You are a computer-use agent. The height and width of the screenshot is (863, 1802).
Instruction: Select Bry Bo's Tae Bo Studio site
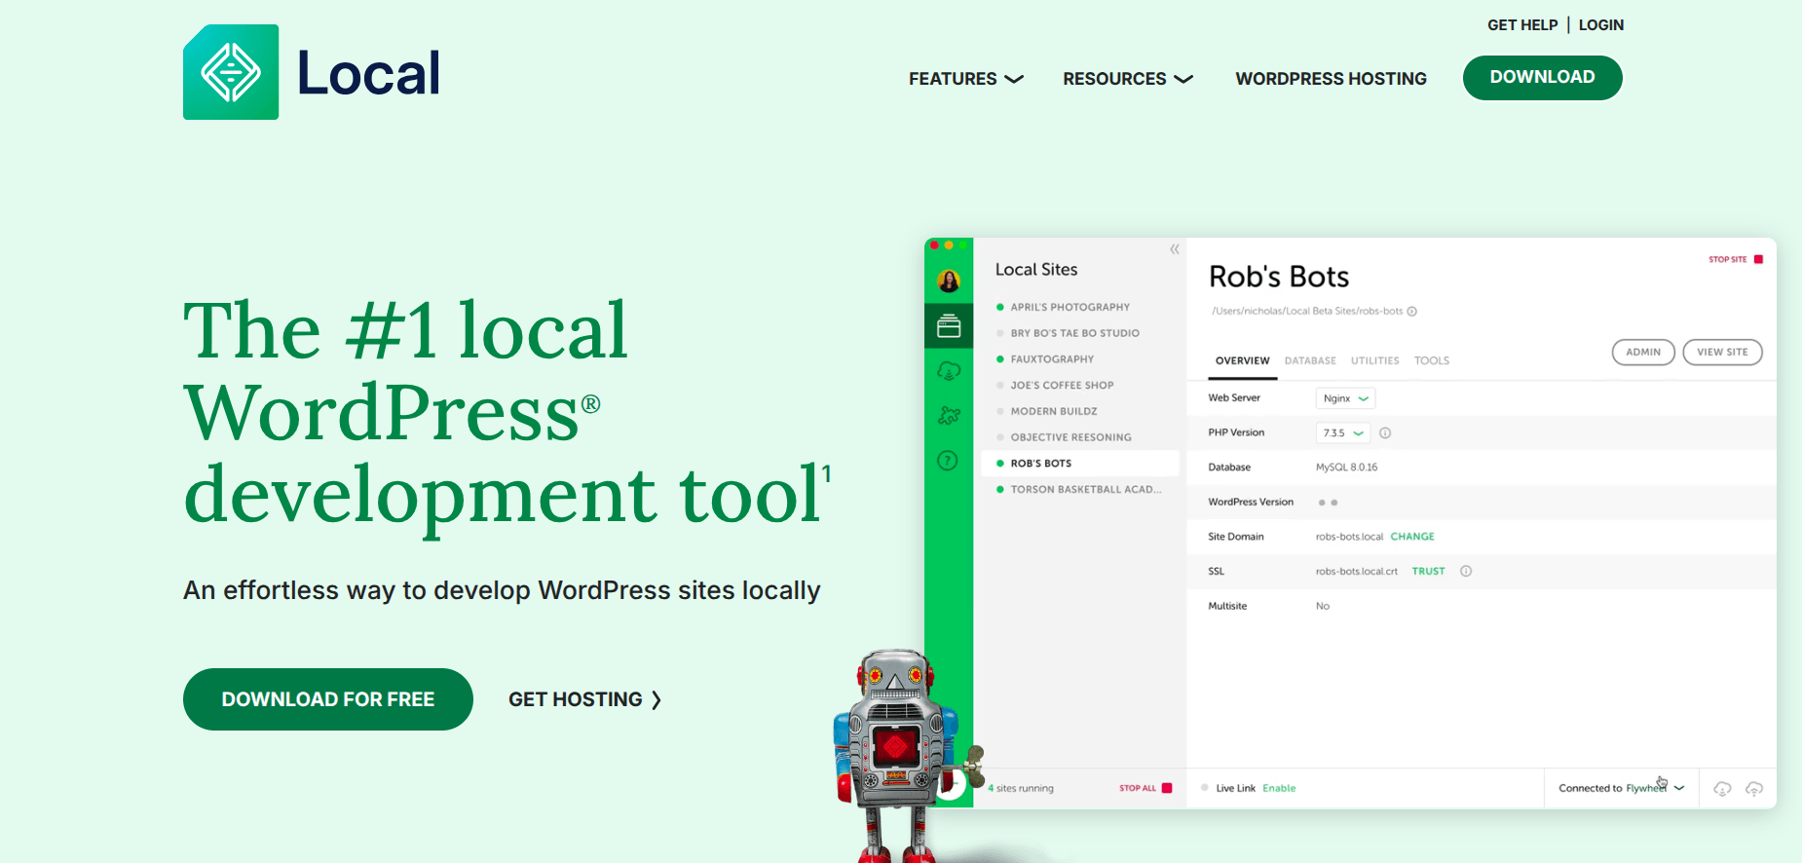coord(1074,333)
